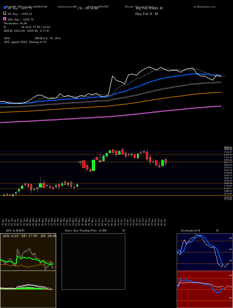
Task: Select the '50 Day = 1593.12' legend text
Action: pos(20,14)
